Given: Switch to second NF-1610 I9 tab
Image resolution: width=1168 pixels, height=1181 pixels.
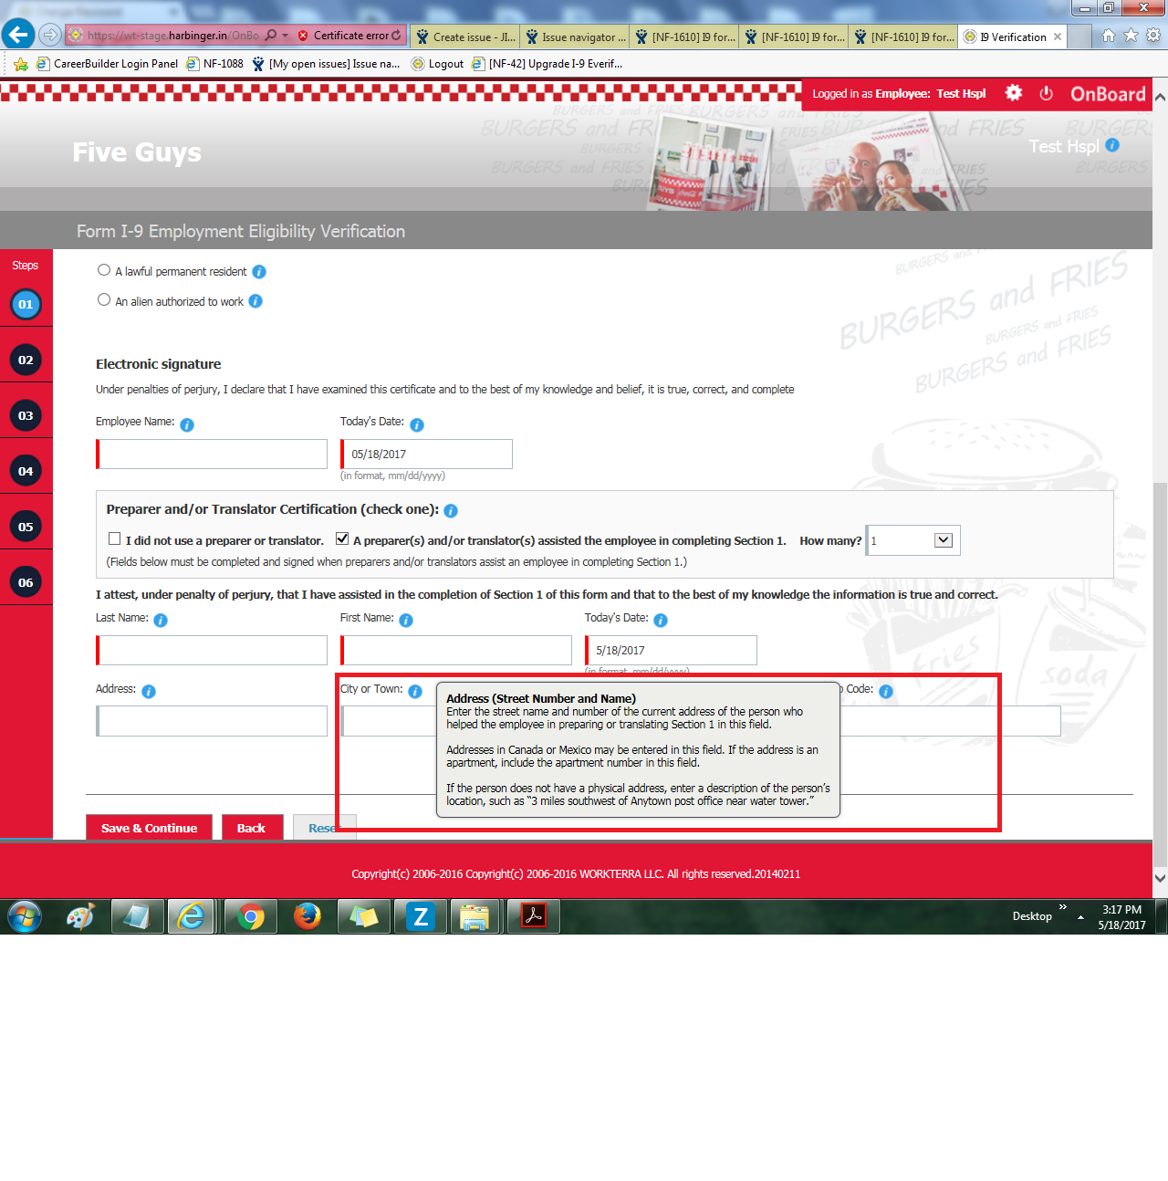Looking at the screenshot, I should tap(794, 37).
